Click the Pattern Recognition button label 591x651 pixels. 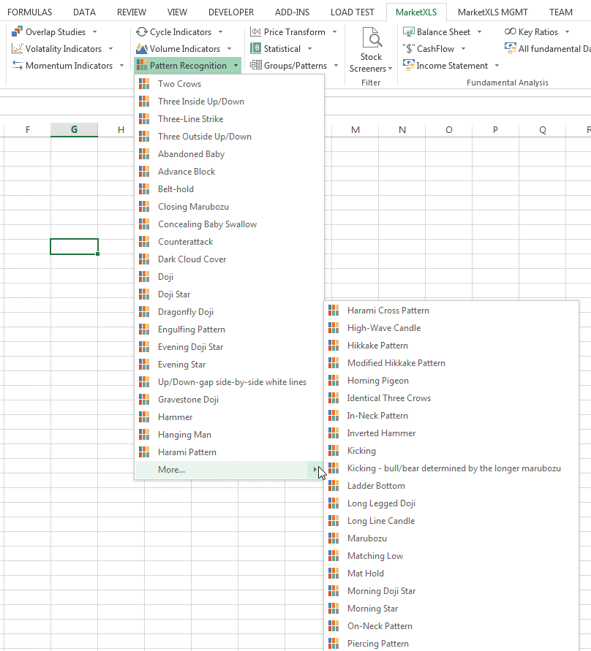[188, 66]
